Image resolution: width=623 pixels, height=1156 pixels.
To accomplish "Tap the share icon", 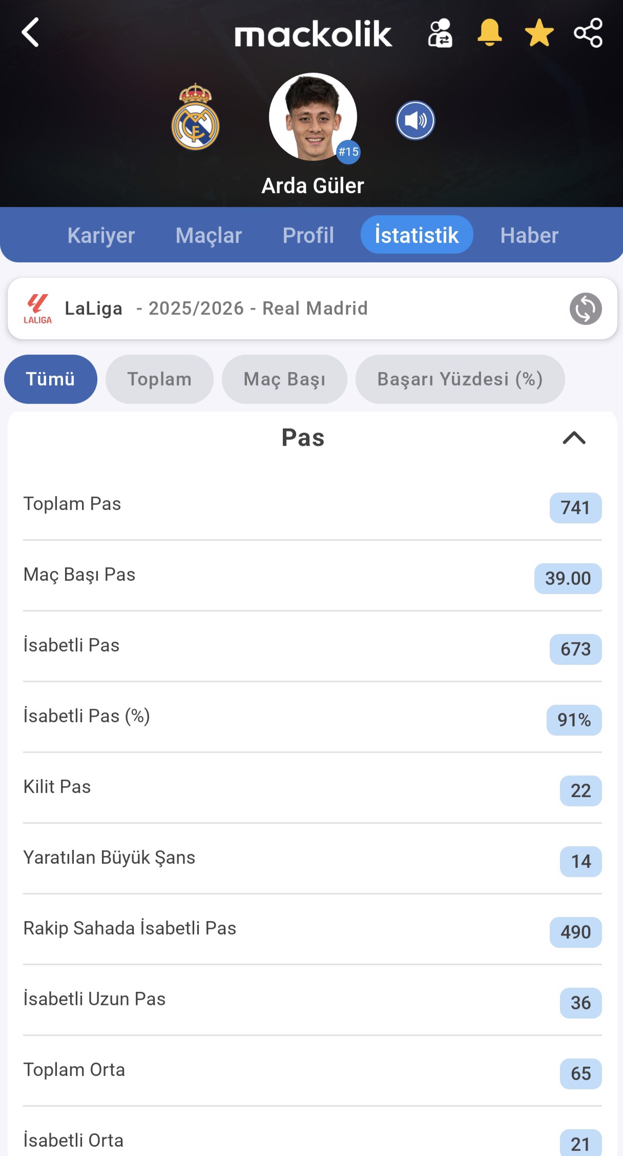I will [x=588, y=33].
